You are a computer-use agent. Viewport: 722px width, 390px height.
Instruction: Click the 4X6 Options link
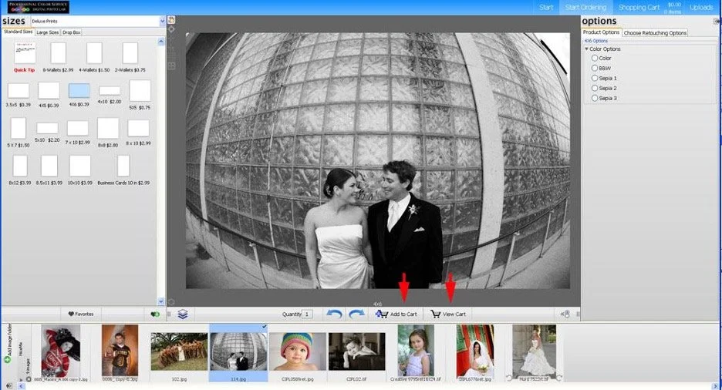596,41
